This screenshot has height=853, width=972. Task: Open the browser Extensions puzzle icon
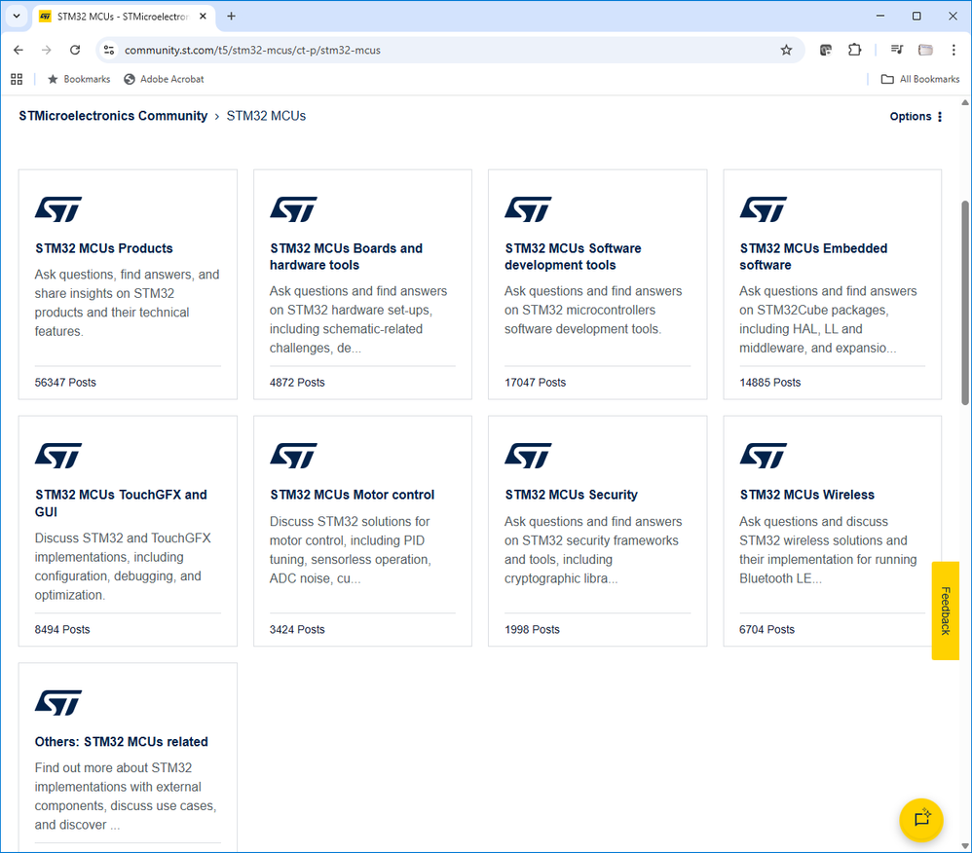854,51
